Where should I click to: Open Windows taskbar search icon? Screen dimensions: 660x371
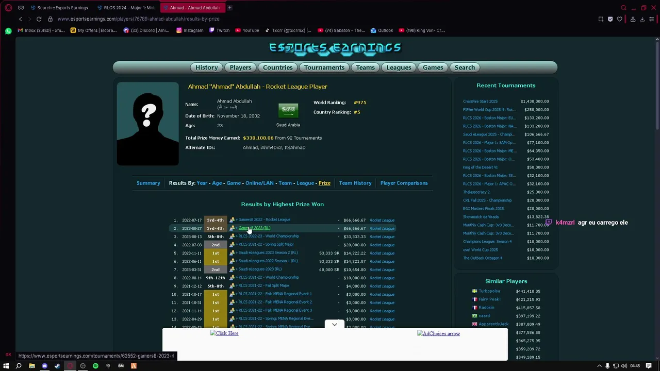point(19,366)
